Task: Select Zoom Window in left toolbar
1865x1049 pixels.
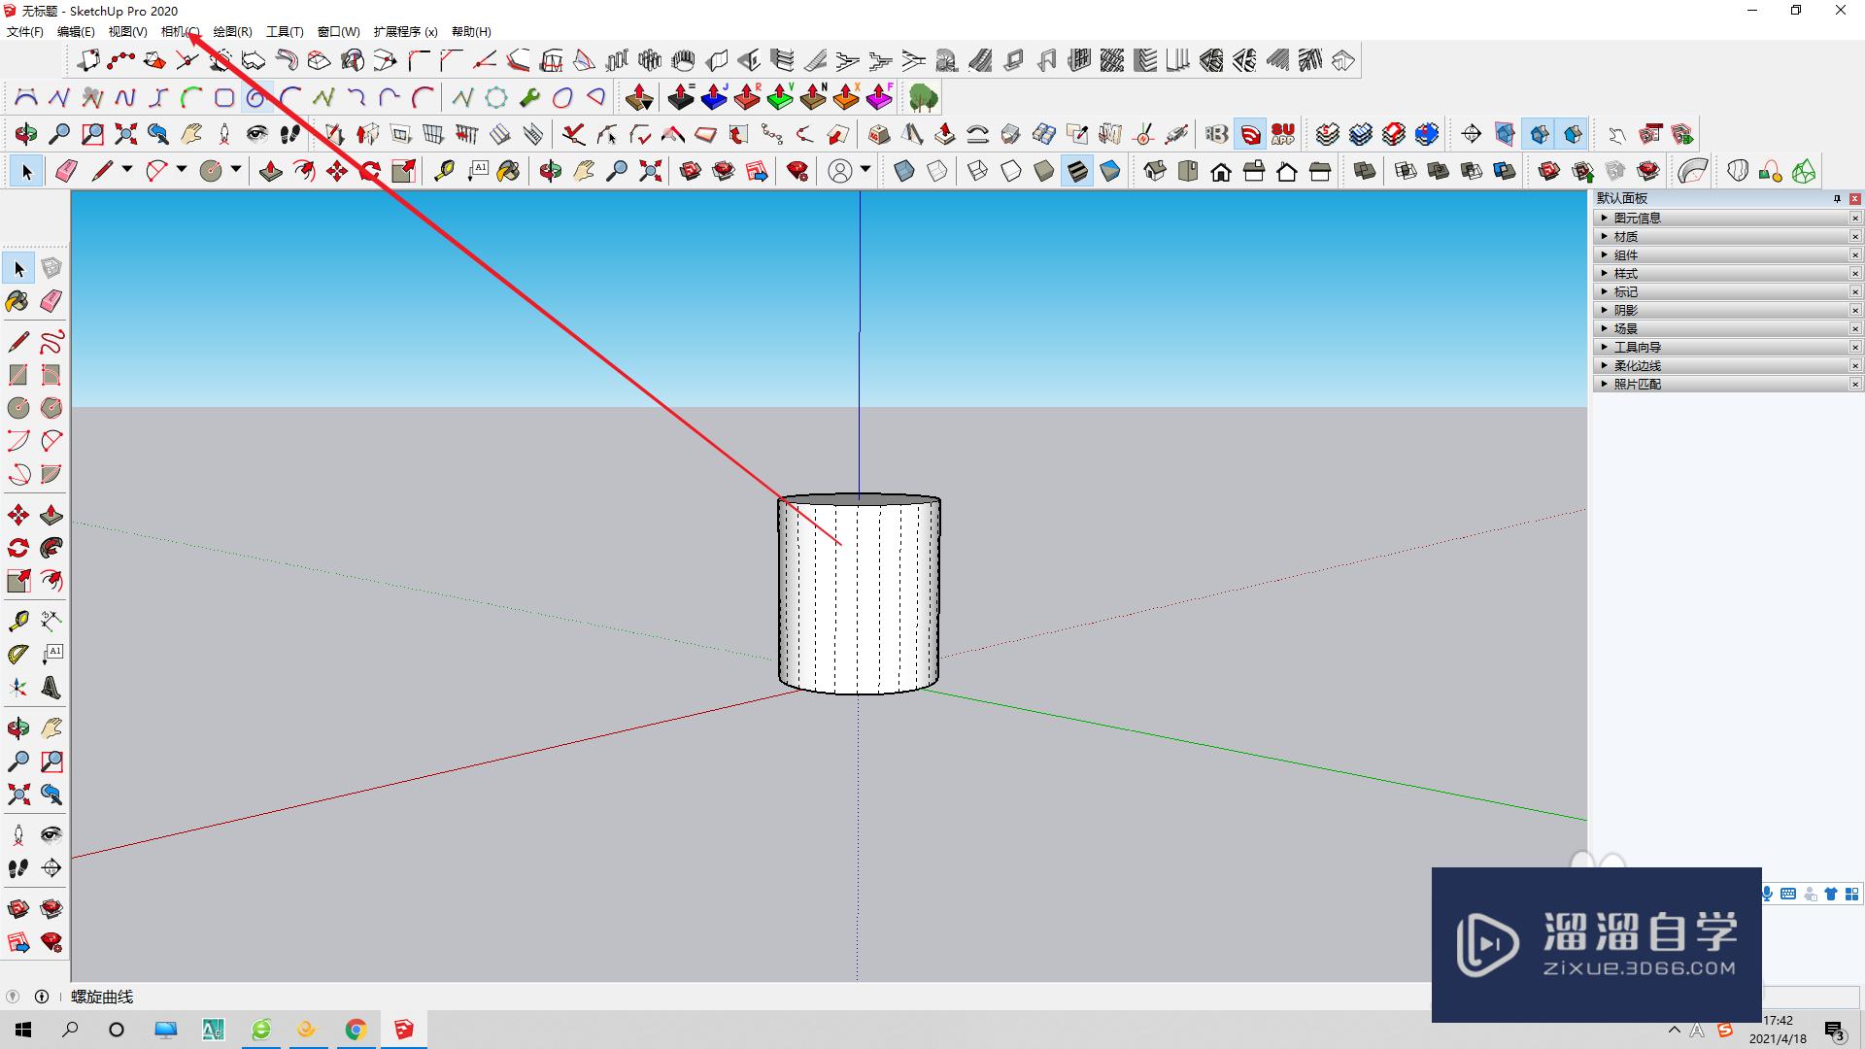Action: (x=51, y=761)
